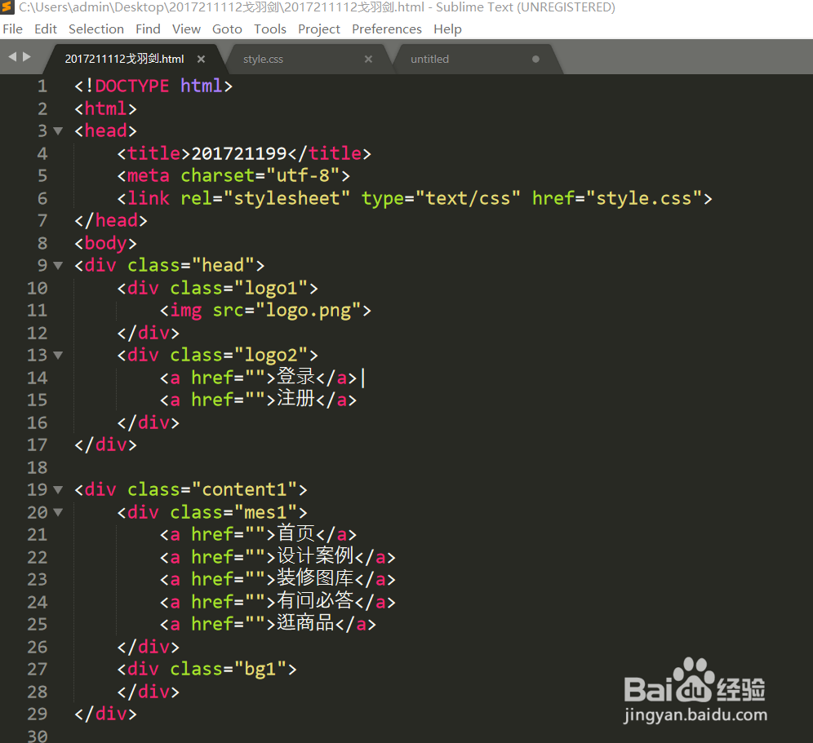Click the meta tag name on line 5
Screen dimensions: 813x743
click(149, 175)
